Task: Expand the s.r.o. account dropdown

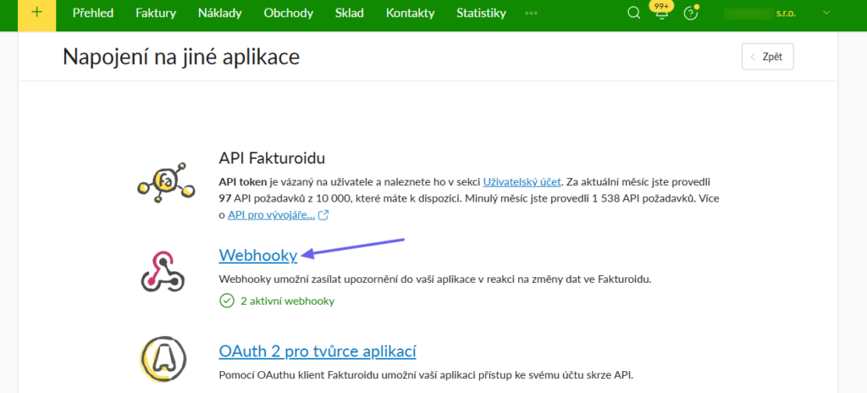Action: click(x=826, y=13)
